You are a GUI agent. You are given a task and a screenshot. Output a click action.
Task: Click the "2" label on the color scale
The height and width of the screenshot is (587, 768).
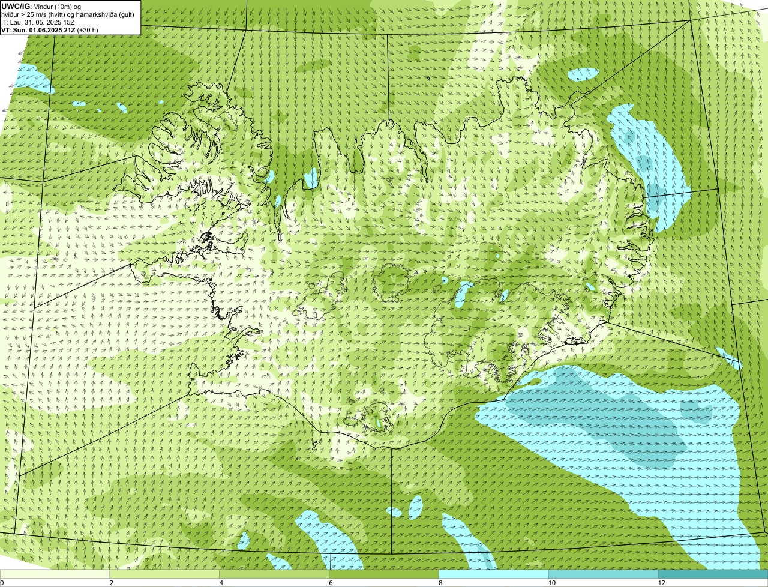coord(112,583)
